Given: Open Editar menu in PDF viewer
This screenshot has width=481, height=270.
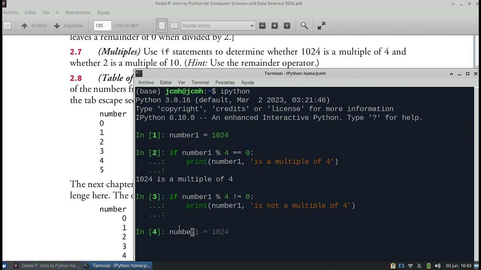Looking at the screenshot, I should [x=30, y=12].
